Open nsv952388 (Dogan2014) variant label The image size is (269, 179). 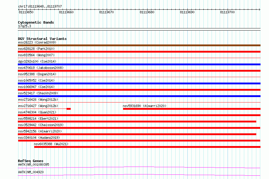pos(37,74)
